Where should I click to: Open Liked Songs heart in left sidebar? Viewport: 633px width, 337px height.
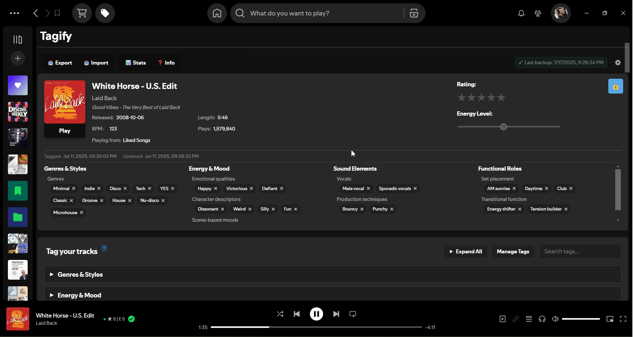click(17, 85)
